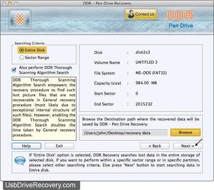The height and width of the screenshot is (190, 214).
Task: Click the DDR application logo icon
Action: 20,19
